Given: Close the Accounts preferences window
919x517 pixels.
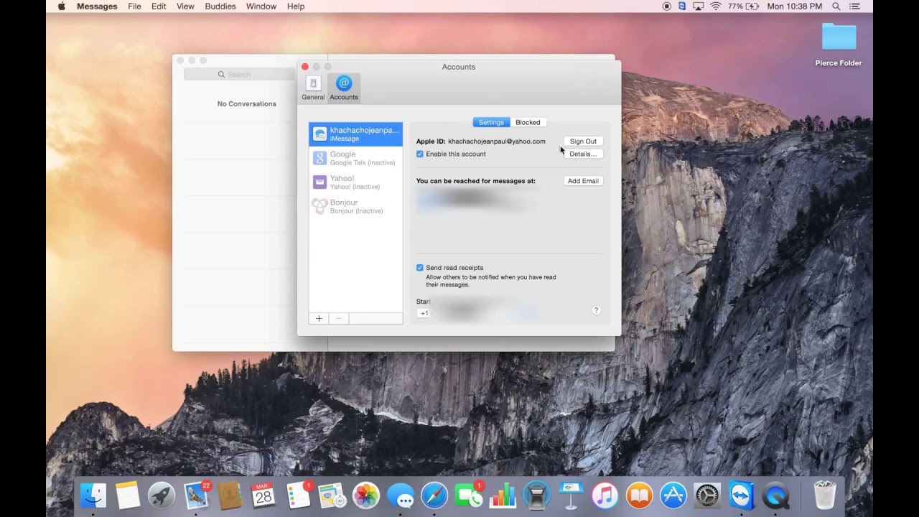Looking at the screenshot, I should coord(304,67).
